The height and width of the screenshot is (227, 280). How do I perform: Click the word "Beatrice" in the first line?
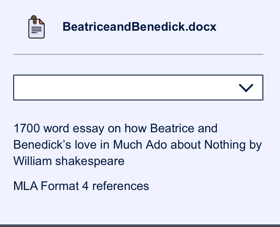pyautogui.click(x=172, y=128)
